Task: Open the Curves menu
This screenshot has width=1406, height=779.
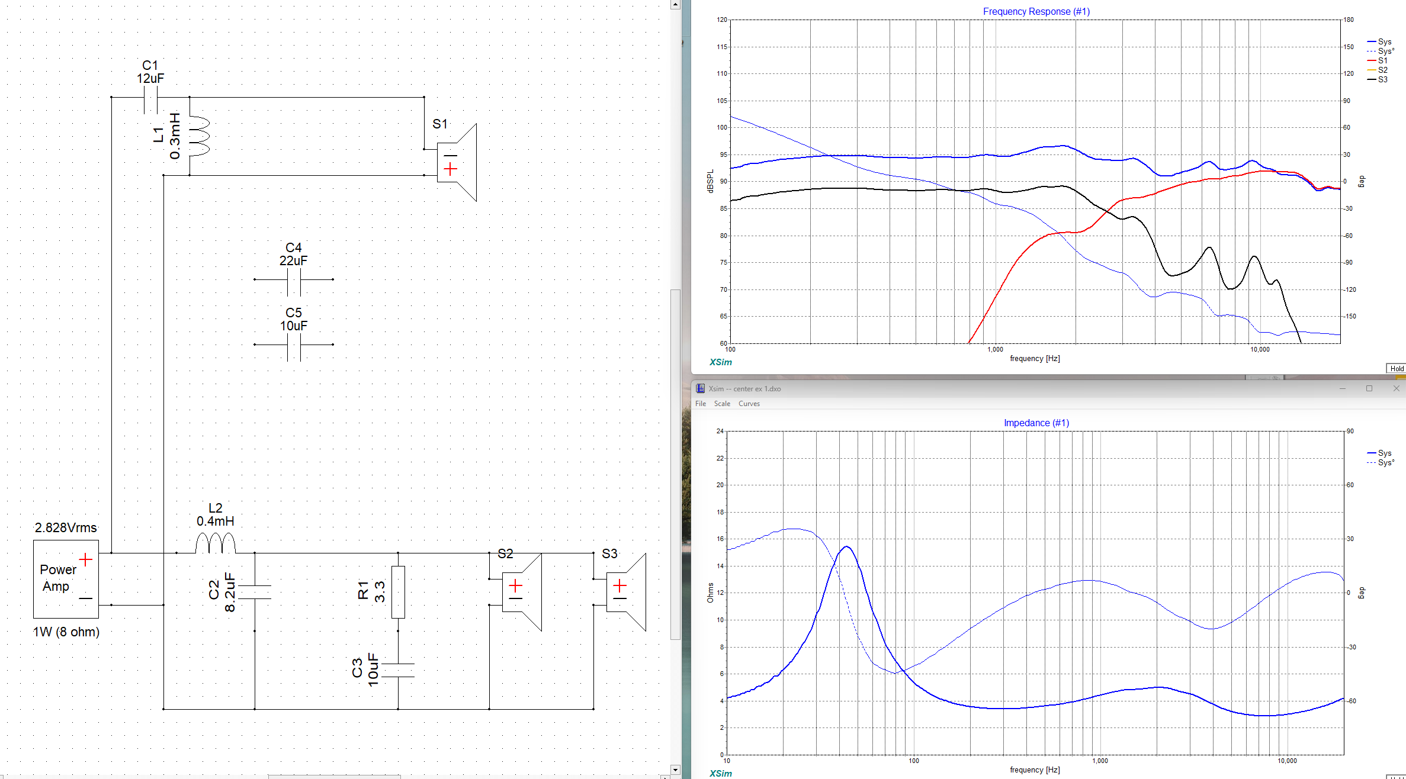Action: point(749,404)
